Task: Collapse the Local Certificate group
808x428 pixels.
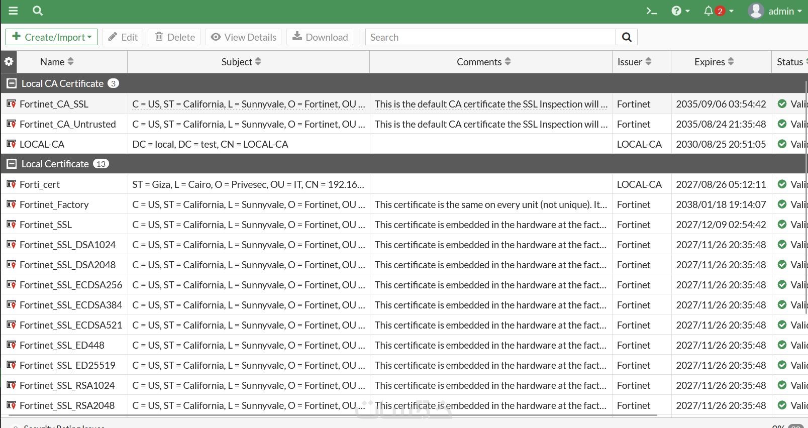Action: pos(12,164)
